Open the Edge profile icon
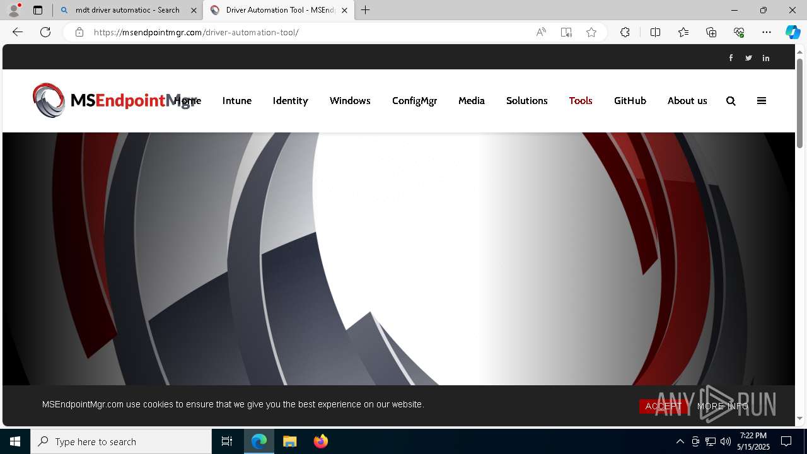 click(14, 10)
